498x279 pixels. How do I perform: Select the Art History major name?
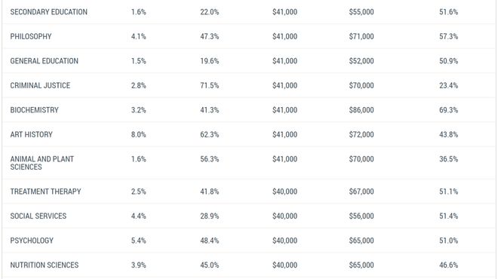31,134
